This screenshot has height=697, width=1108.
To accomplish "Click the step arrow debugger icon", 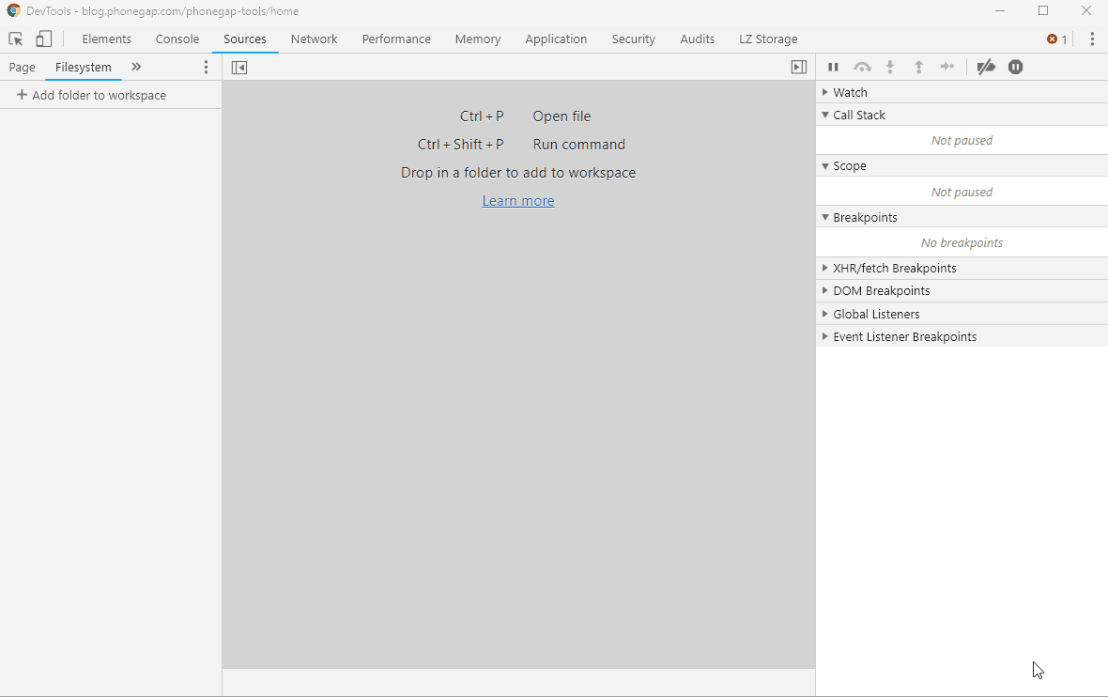I will [x=947, y=67].
